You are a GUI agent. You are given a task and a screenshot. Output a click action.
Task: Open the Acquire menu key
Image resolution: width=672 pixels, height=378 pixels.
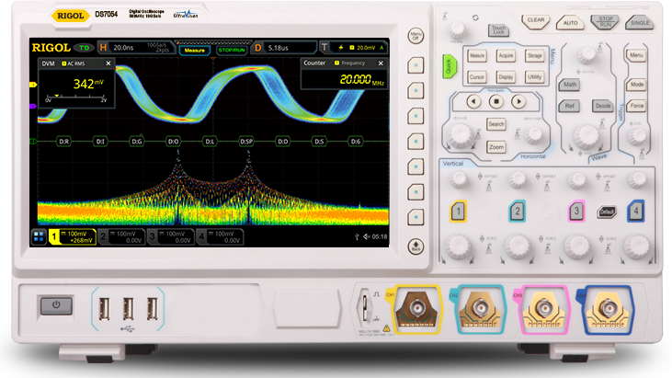tap(506, 56)
